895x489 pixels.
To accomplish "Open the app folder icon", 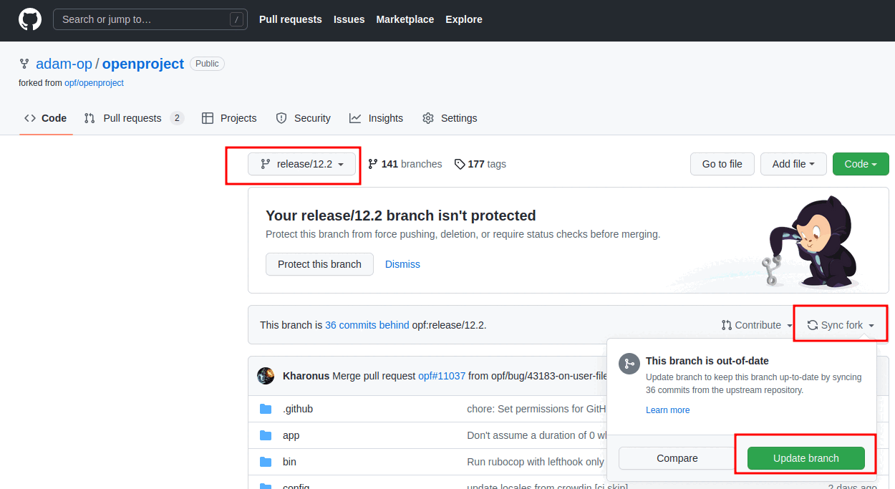I will coord(267,435).
